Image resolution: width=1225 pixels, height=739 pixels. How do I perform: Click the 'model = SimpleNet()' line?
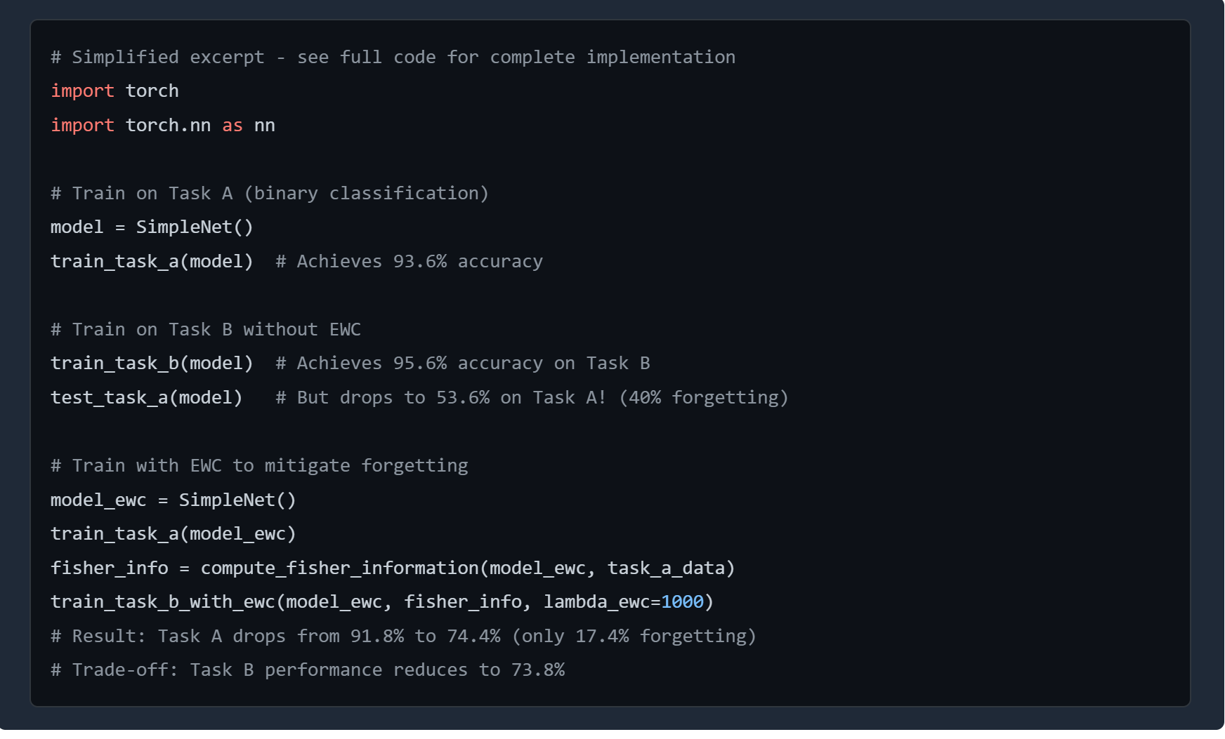(152, 227)
